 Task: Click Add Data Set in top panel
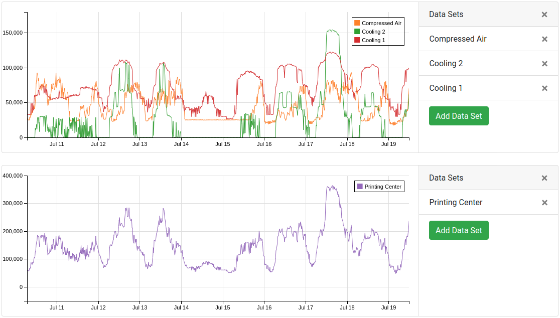[x=459, y=116]
